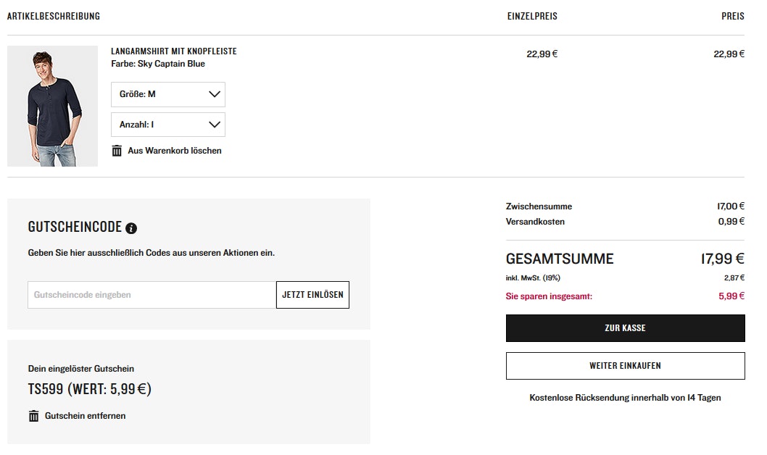The width and height of the screenshot is (767, 455).
Task: Click the Gutschein entfernen link text
Action: pos(85,416)
